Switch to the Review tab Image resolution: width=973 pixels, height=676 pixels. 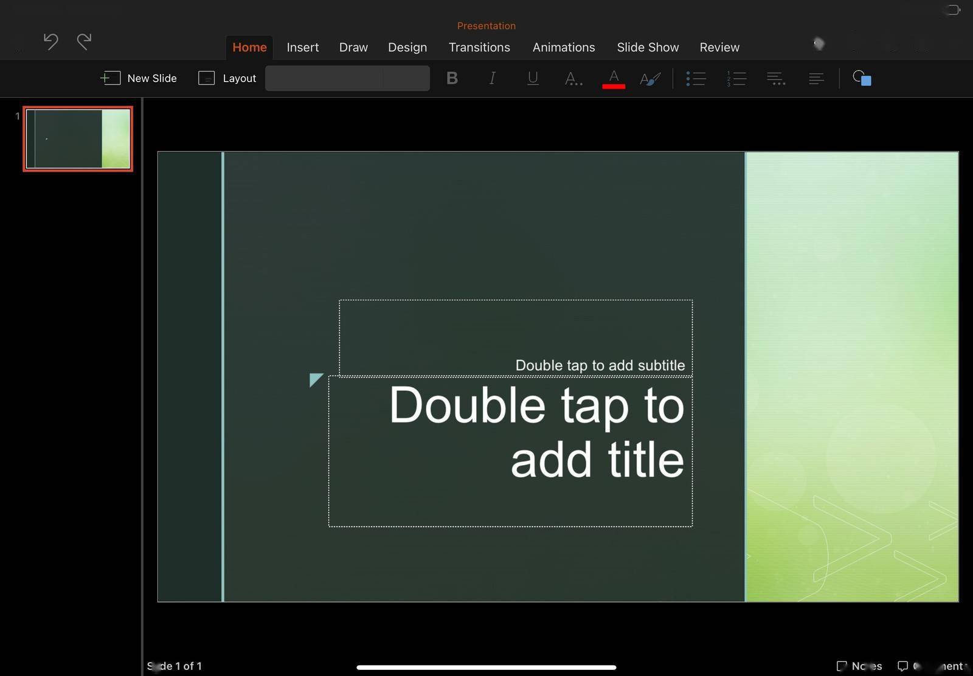click(x=719, y=47)
